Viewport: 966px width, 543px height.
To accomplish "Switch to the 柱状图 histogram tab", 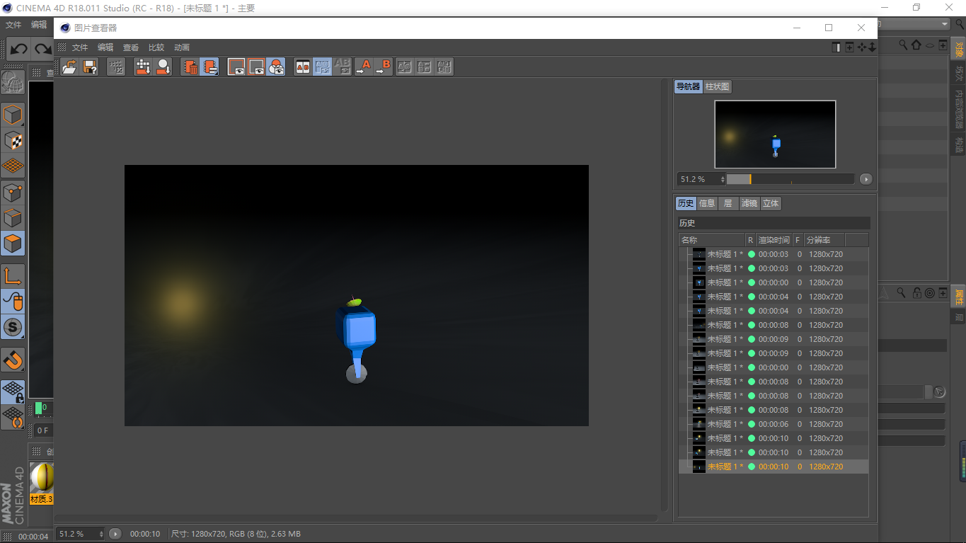I will click(717, 87).
